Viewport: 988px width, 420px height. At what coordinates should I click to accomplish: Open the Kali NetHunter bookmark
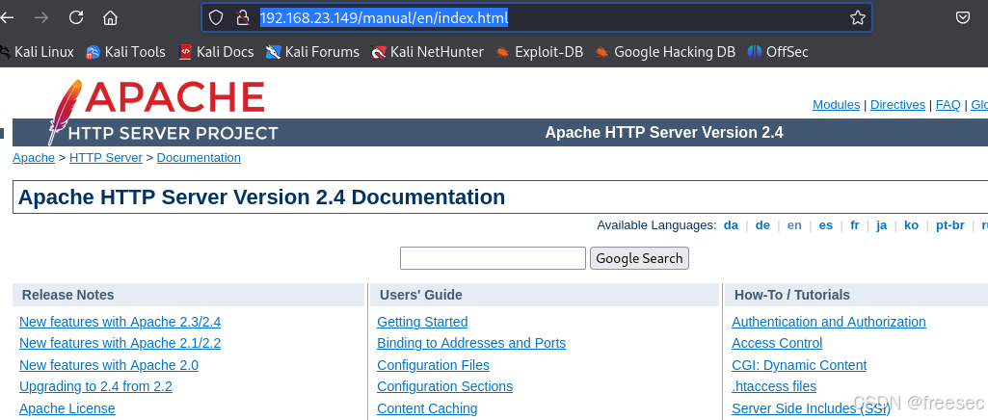pyautogui.click(x=427, y=52)
